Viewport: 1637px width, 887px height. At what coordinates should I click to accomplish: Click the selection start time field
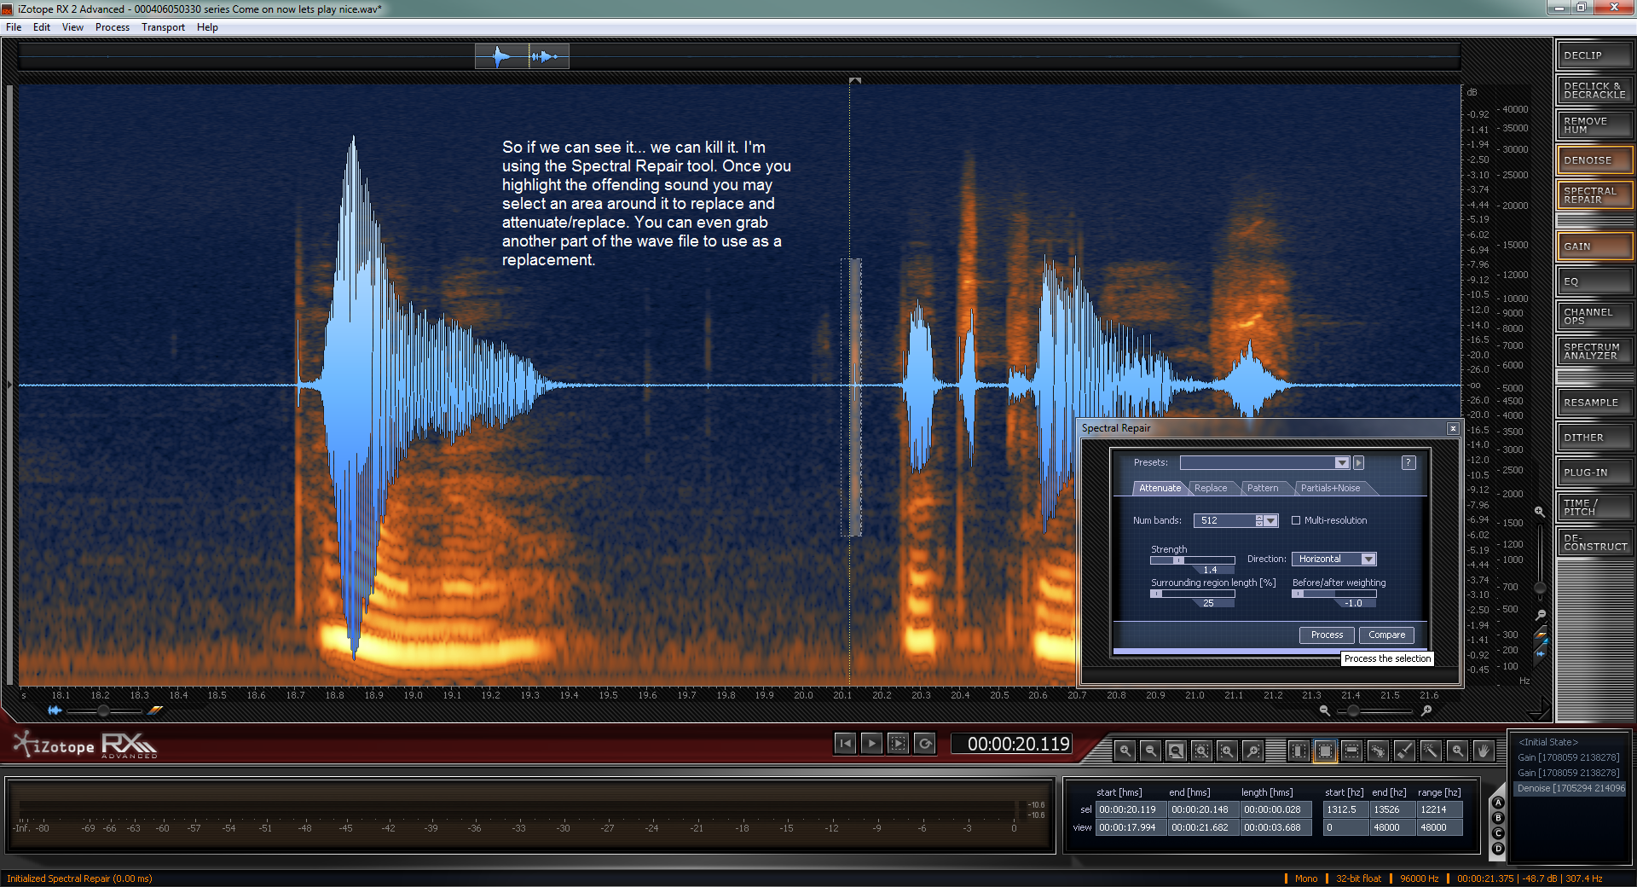tap(1131, 809)
